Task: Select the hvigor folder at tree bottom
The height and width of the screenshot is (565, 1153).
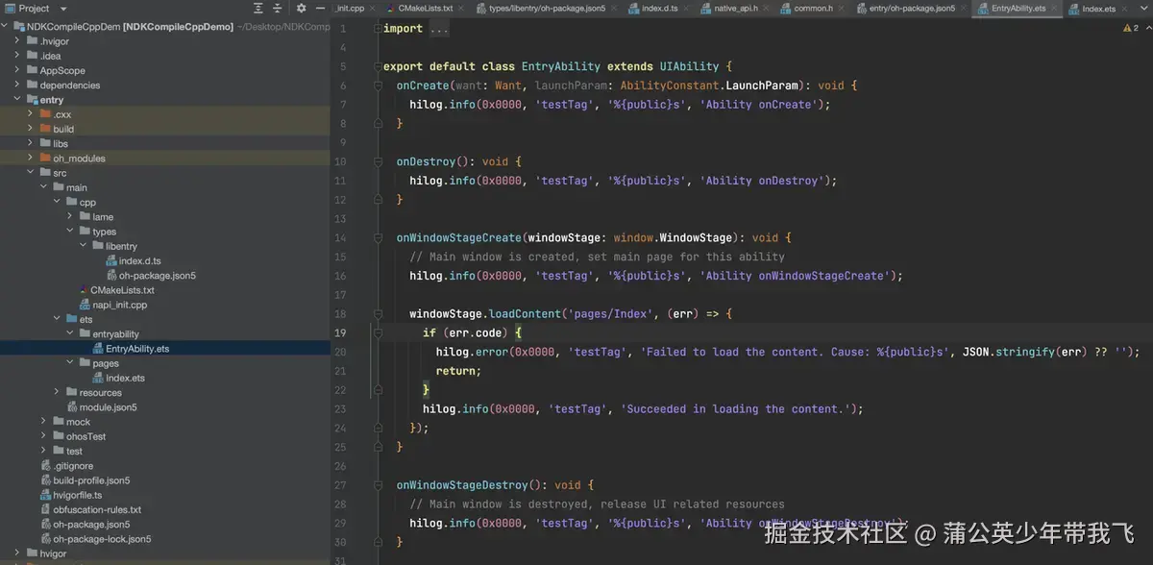Action: click(165, 553)
